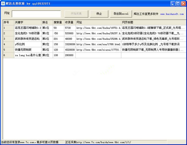Sort by the 搜索量 column header
The image size is (187, 145).
pyautogui.click(x=59, y=22)
